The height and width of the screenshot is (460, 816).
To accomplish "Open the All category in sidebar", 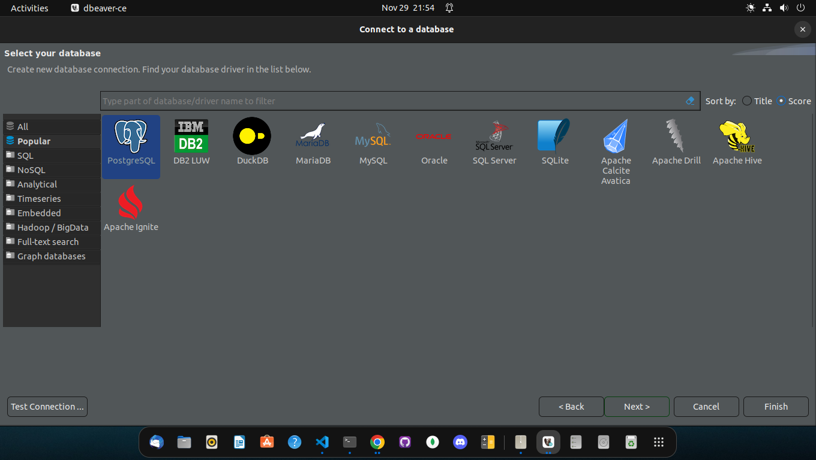I will tap(23, 127).
